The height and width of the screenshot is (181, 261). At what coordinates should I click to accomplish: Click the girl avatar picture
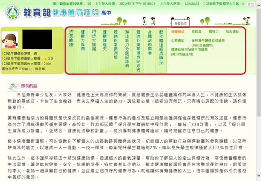pos(10,40)
